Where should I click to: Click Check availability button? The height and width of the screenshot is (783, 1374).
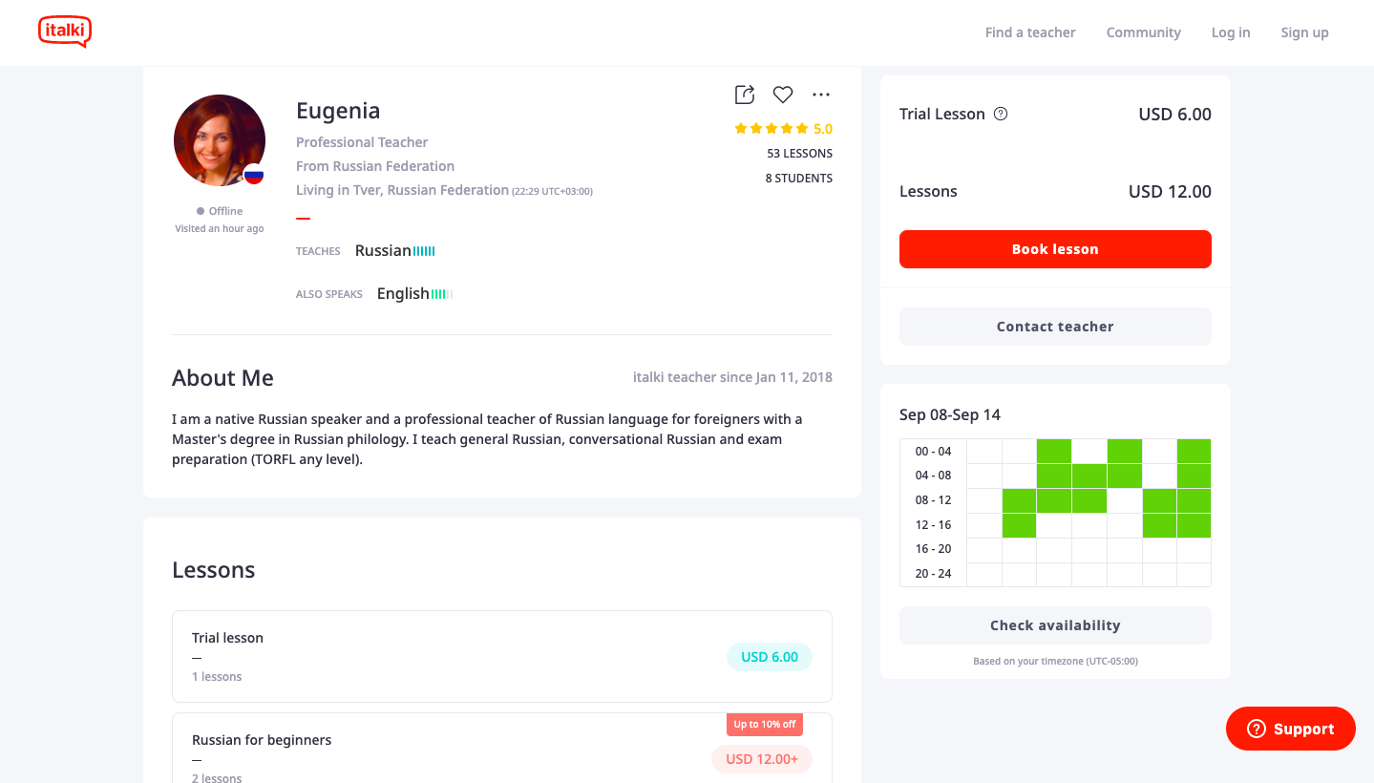[x=1055, y=625]
